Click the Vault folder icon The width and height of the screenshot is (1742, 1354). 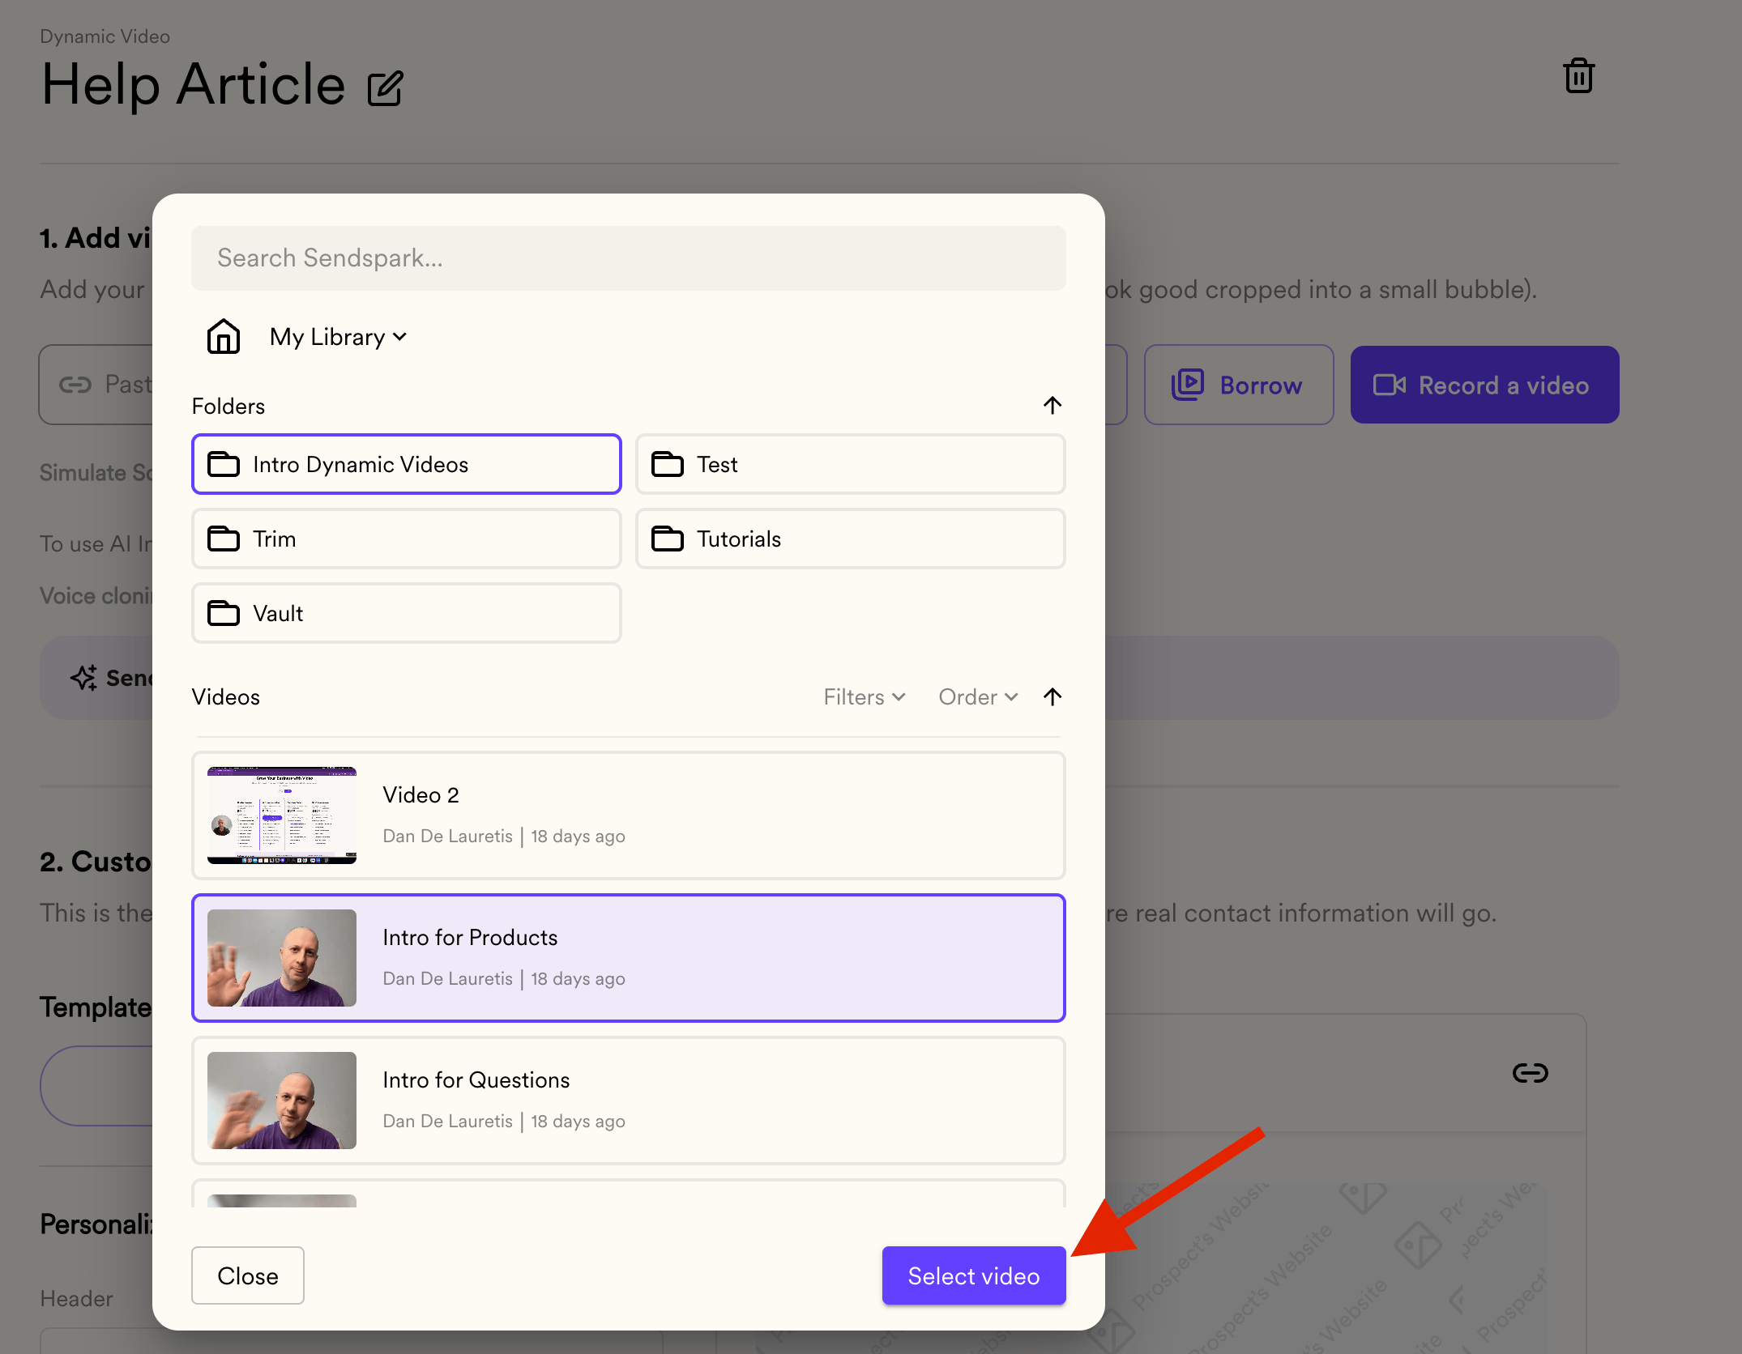click(x=224, y=613)
